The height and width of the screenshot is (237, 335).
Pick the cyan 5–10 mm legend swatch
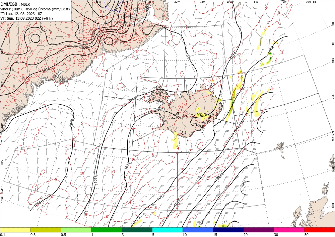point(167,230)
